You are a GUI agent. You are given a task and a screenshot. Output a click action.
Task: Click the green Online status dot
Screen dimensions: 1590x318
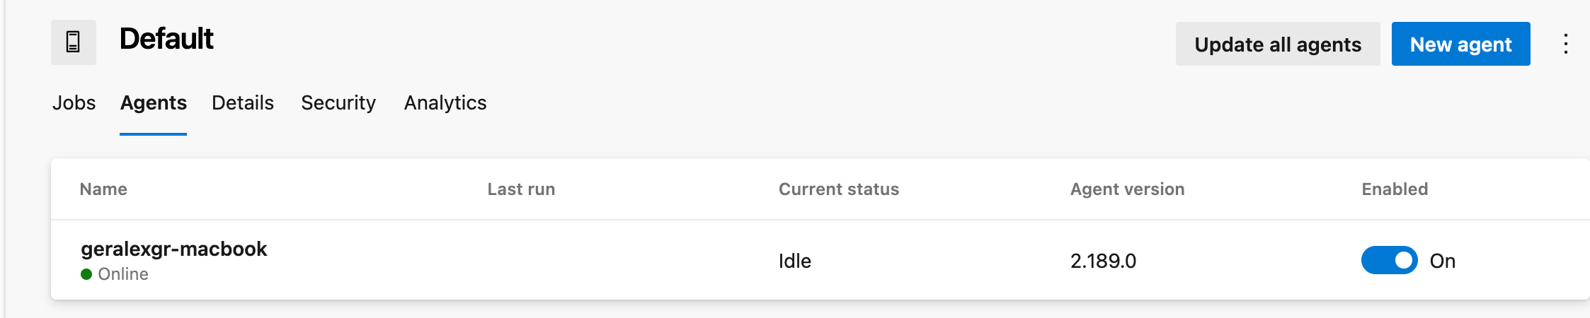(86, 274)
